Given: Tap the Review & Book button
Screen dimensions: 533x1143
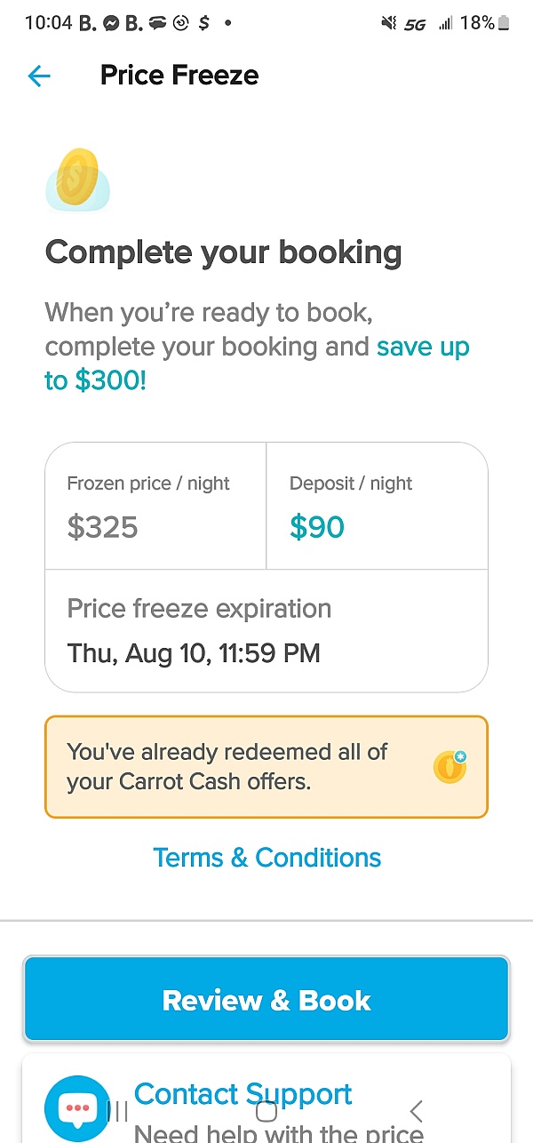Looking at the screenshot, I should (266, 999).
